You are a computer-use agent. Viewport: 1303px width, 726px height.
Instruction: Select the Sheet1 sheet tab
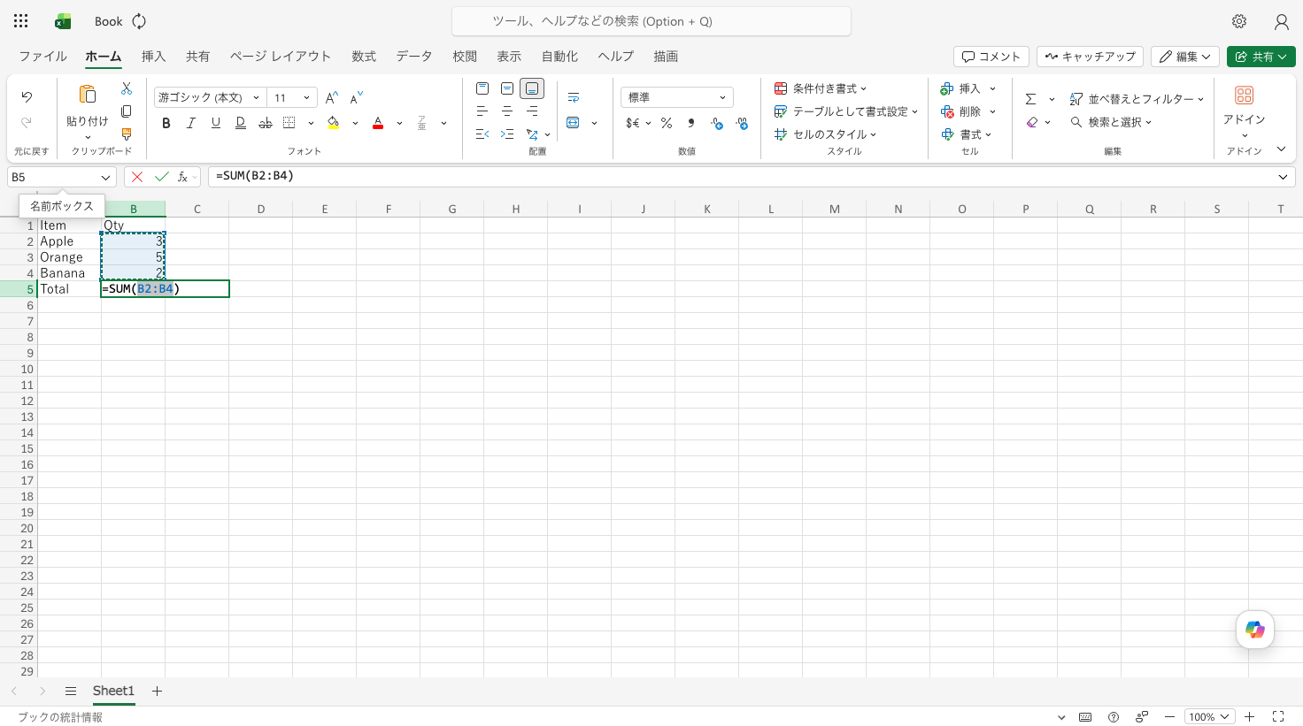click(113, 691)
